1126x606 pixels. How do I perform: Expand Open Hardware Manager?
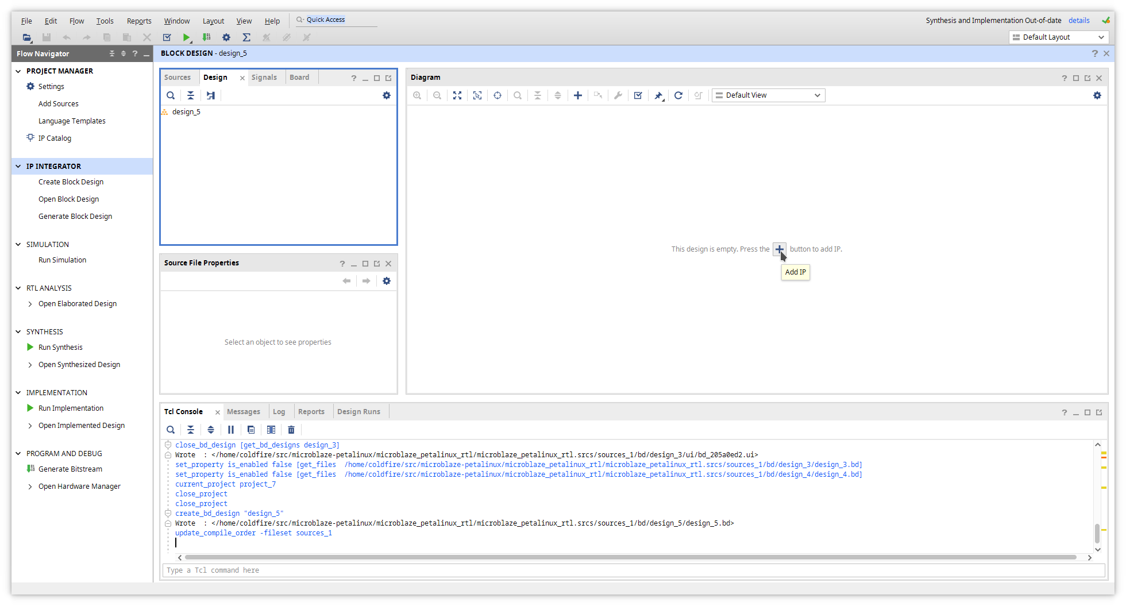30,487
